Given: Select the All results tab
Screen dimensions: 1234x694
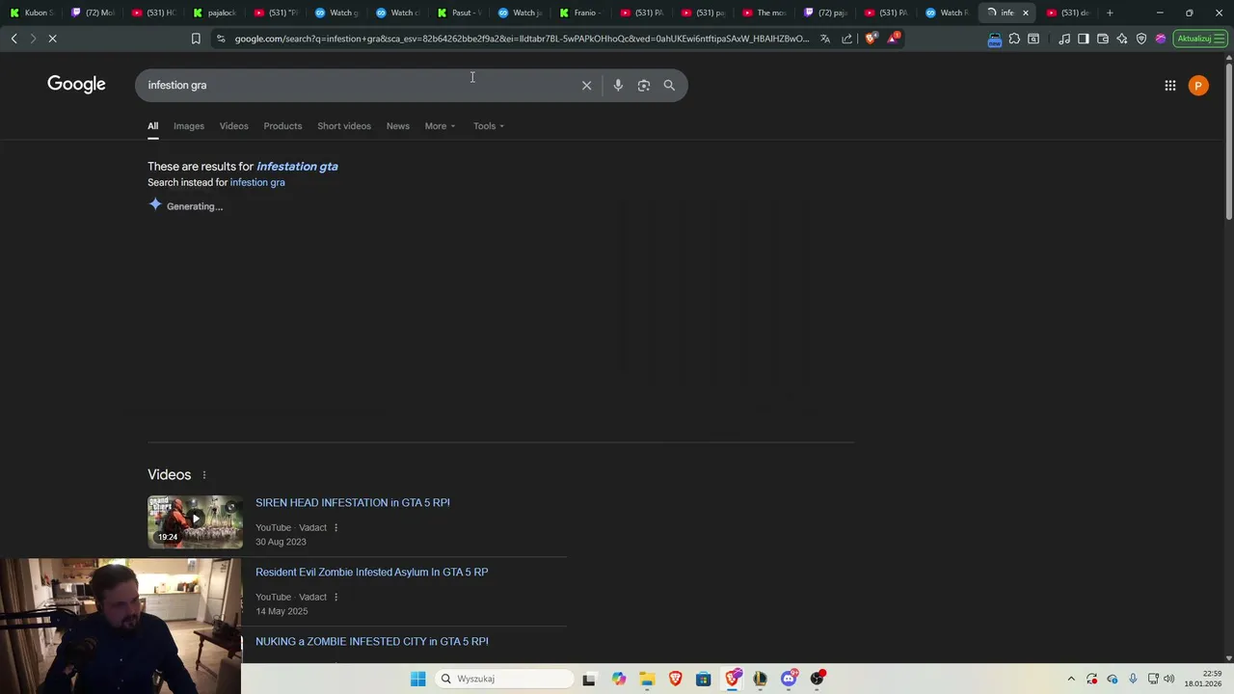Looking at the screenshot, I should 152,126.
